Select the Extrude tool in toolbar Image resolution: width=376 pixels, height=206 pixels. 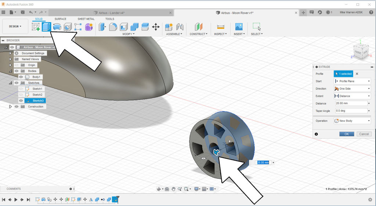[x=46, y=26]
